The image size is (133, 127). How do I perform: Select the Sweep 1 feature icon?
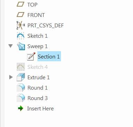click(21, 46)
